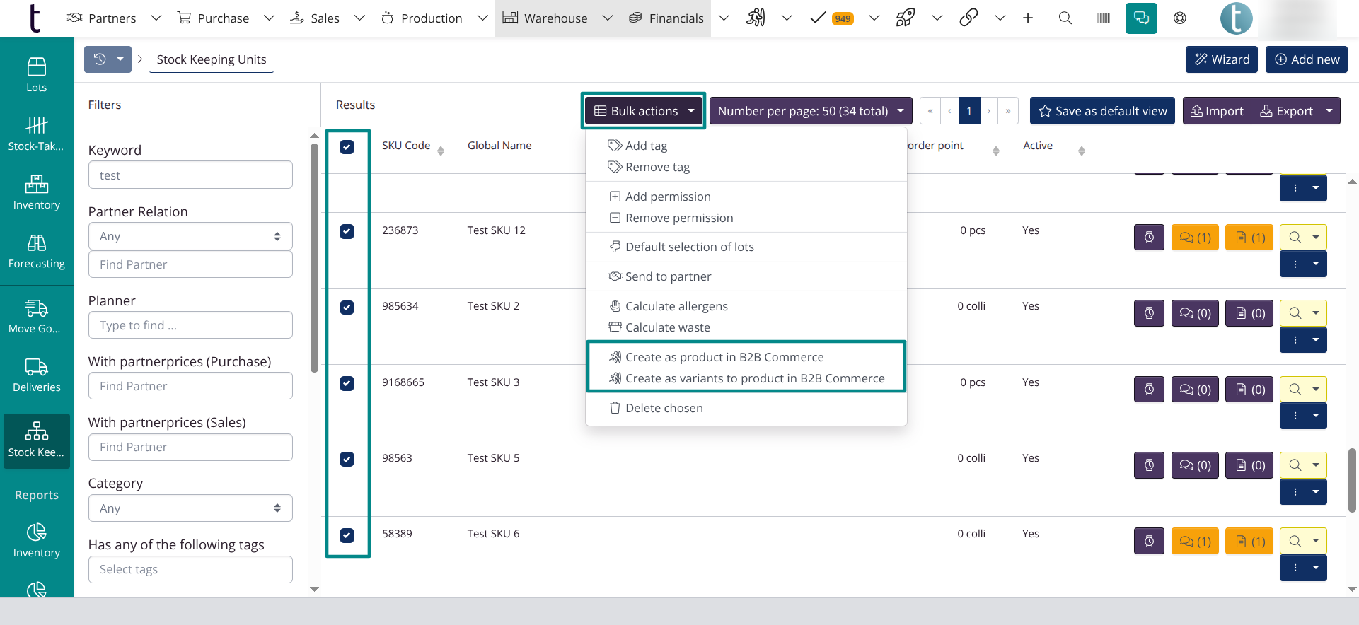Open Category Any select

(190, 508)
